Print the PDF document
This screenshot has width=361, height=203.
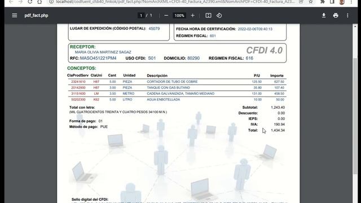click(336, 15)
